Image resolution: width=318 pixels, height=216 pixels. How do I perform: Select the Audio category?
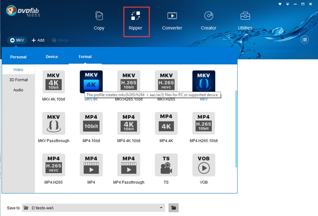coord(18,90)
